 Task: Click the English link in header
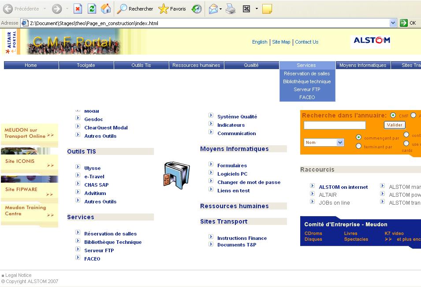point(260,42)
